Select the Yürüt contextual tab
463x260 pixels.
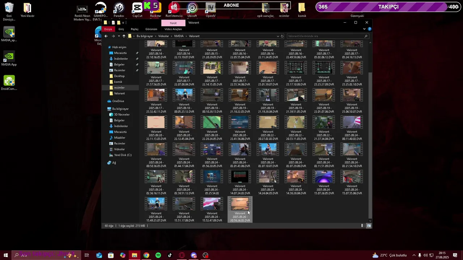click(x=173, y=23)
